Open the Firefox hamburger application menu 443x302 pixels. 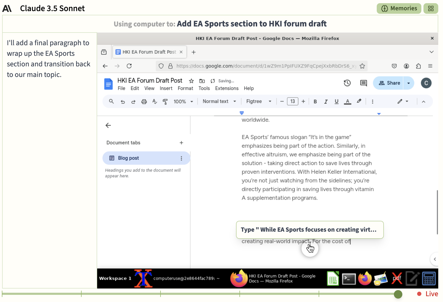pos(430,66)
